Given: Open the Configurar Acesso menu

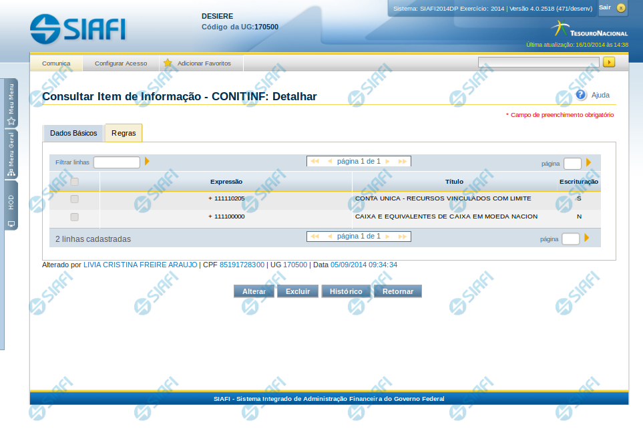Looking at the screenshot, I should click(121, 63).
